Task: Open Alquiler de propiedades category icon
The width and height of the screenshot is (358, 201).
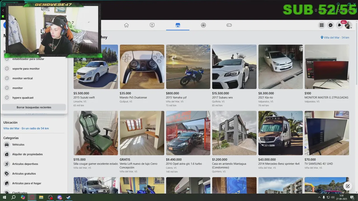Action: click(x=6, y=154)
